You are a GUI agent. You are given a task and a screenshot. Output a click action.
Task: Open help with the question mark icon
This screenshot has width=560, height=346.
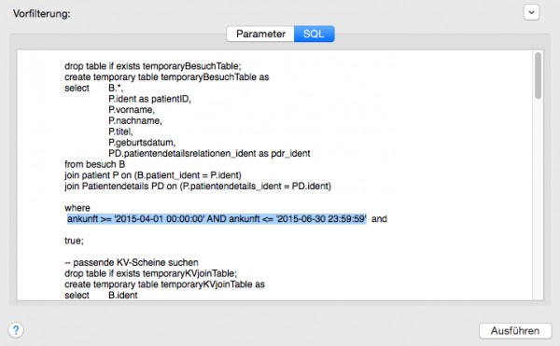click(16, 330)
